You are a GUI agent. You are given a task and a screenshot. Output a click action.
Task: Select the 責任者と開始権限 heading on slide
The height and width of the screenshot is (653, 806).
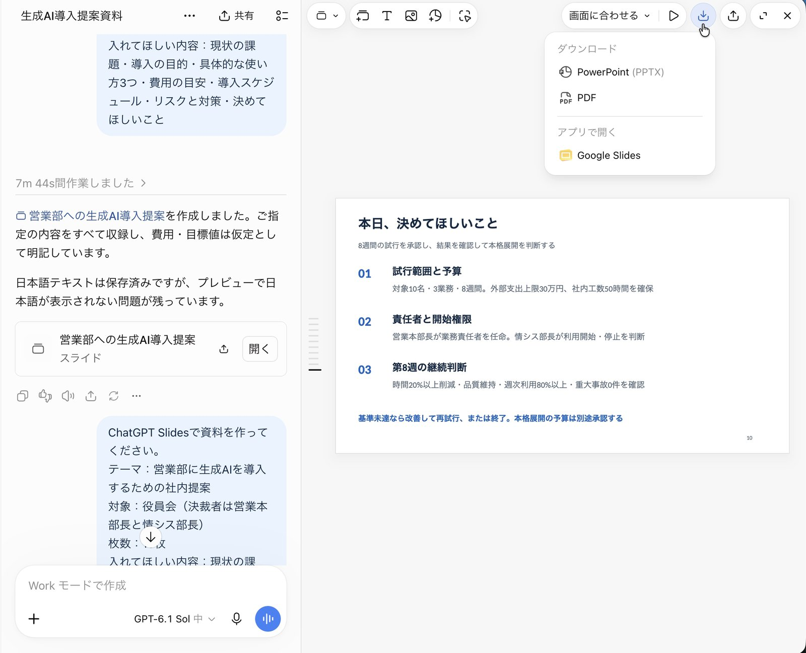(432, 319)
